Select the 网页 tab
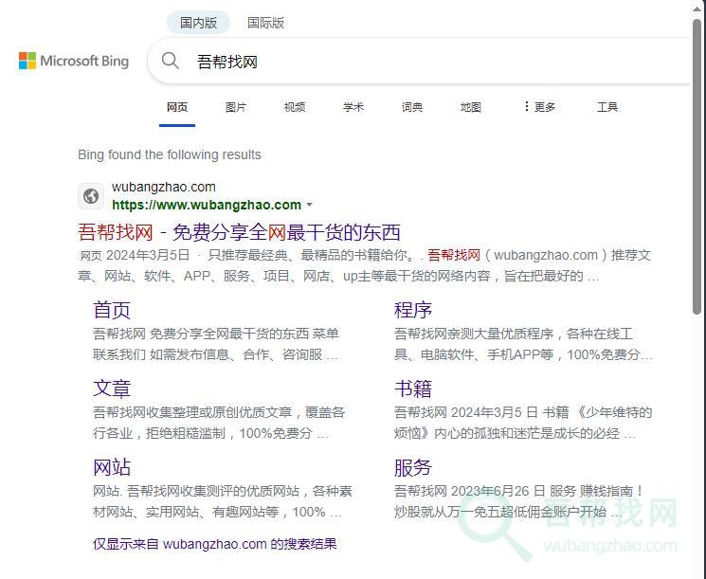This screenshot has width=706, height=579. (177, 107)
